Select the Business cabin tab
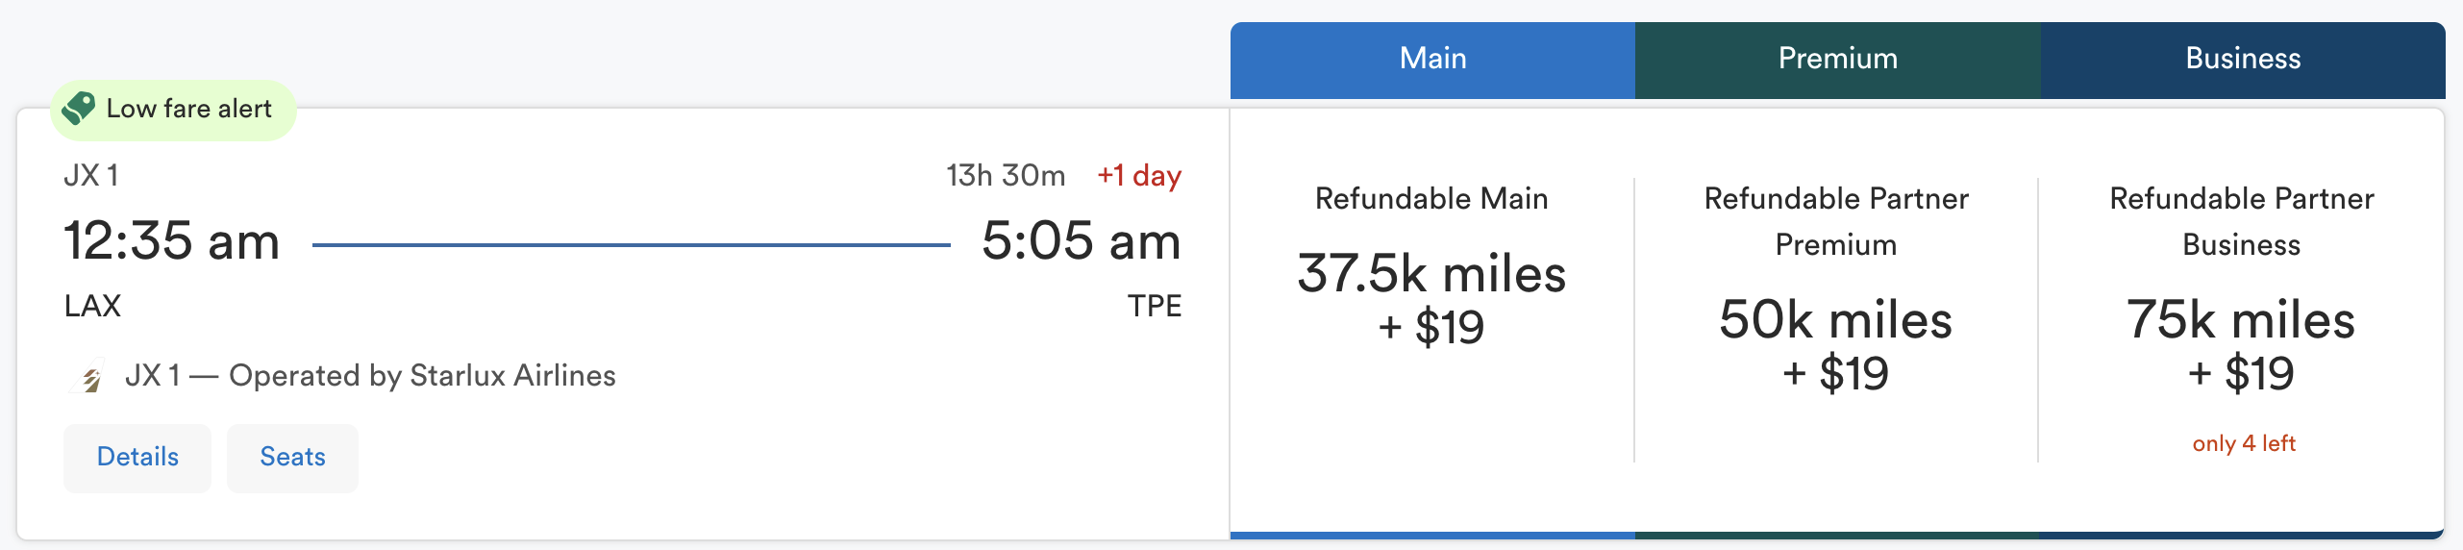 2242,60
